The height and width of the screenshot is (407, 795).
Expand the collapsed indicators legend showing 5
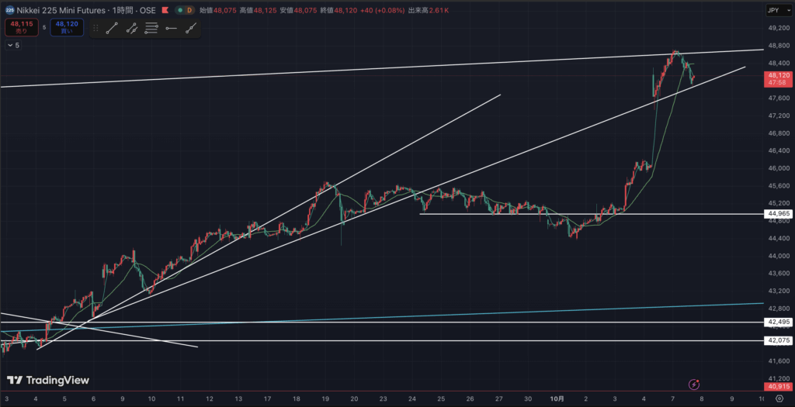pos(13,46)
